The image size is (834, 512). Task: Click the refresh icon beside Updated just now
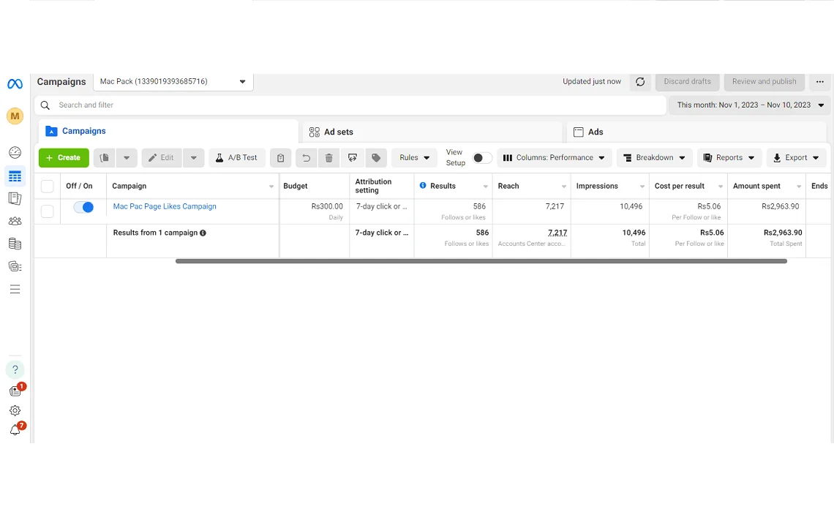point(640,82)
